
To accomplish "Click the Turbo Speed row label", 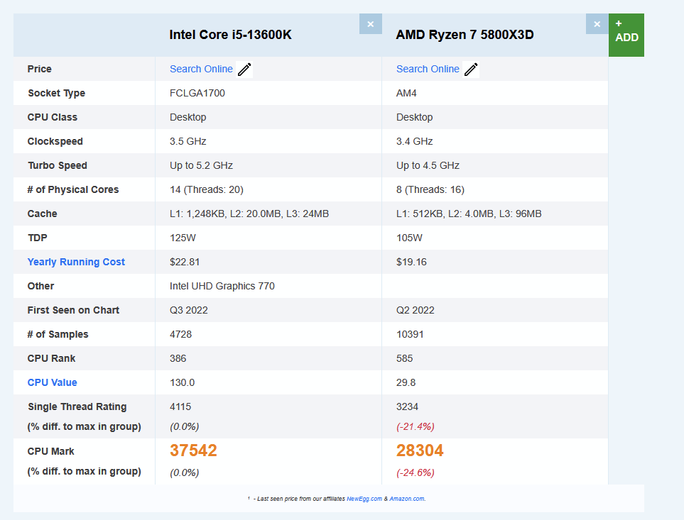I will (57, 165).
